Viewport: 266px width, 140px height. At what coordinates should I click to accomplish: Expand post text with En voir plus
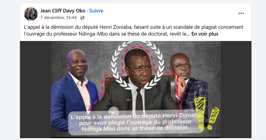(205, 34)
